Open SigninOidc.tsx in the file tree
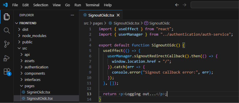This screenshot has height=103, width=239. 39,92
